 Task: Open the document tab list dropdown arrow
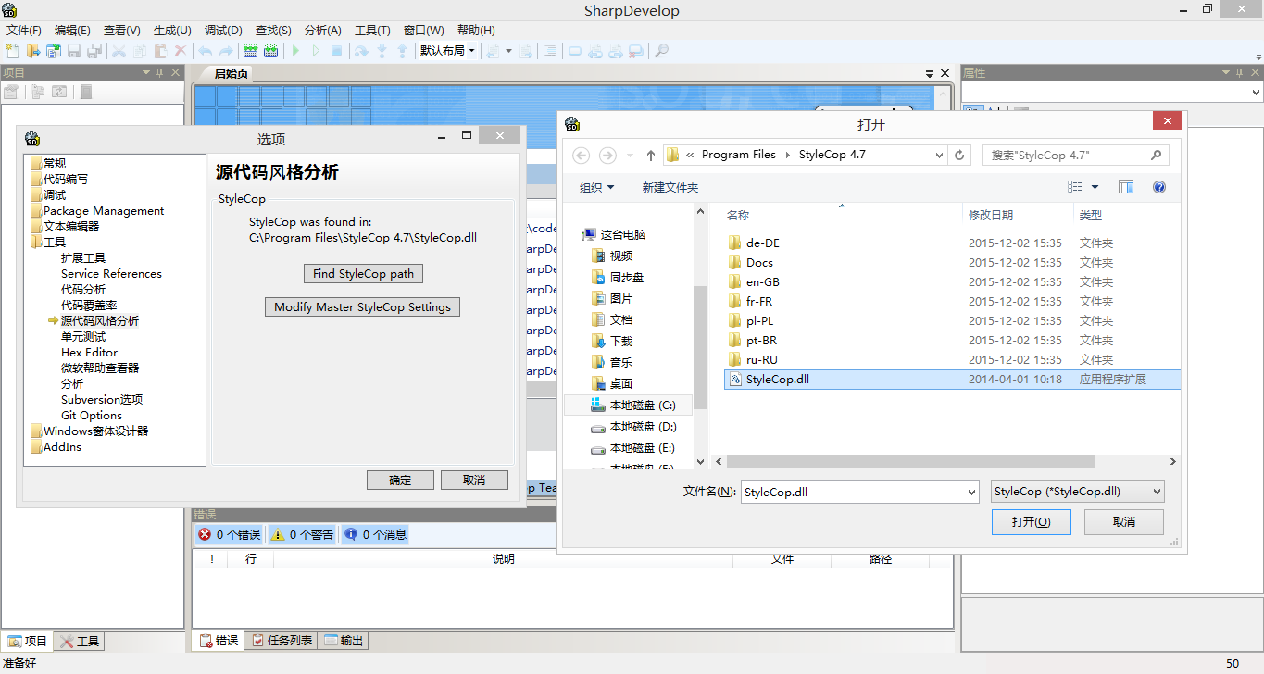(x=931, y=73)
